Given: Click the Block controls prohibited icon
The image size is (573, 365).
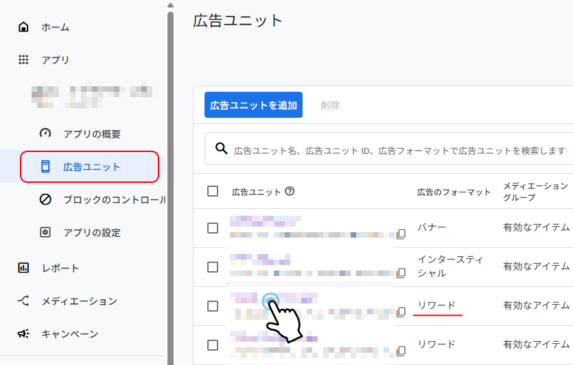Looking at the screenshot, I should point(45,200).
